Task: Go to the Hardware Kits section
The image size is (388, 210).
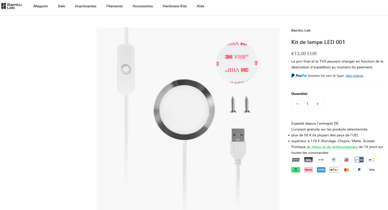Action: (175, 6)
